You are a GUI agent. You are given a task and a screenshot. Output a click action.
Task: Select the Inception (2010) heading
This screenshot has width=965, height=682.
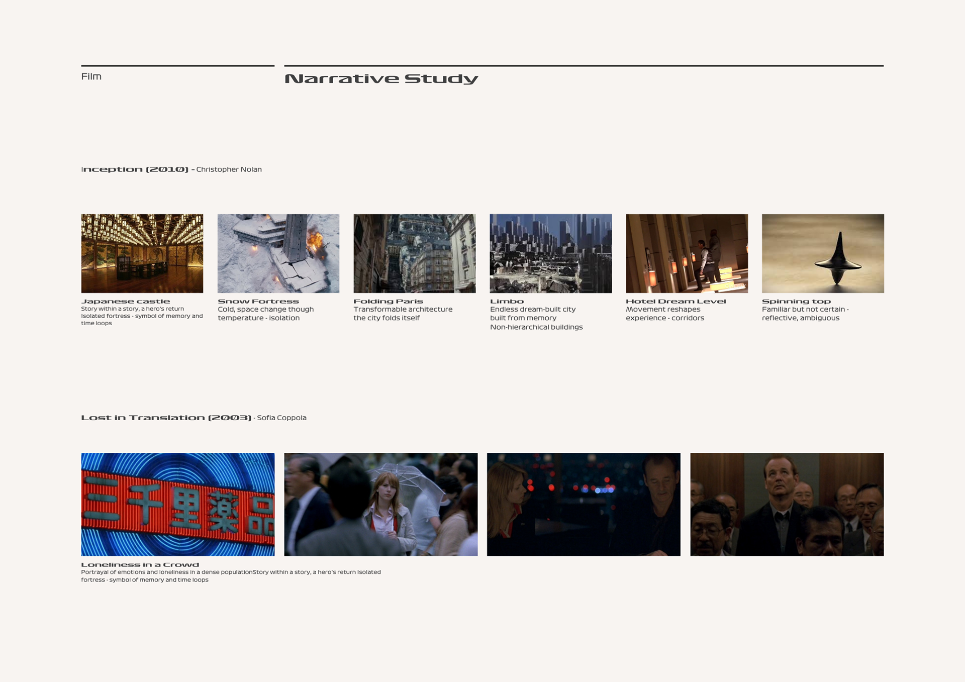pos(135,169)
